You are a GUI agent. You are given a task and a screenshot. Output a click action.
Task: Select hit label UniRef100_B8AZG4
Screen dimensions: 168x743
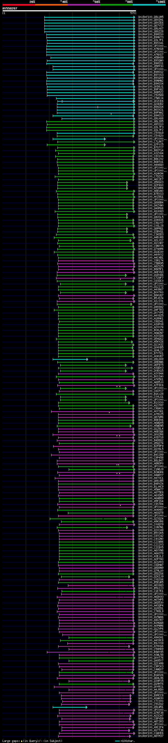(151, 107)
